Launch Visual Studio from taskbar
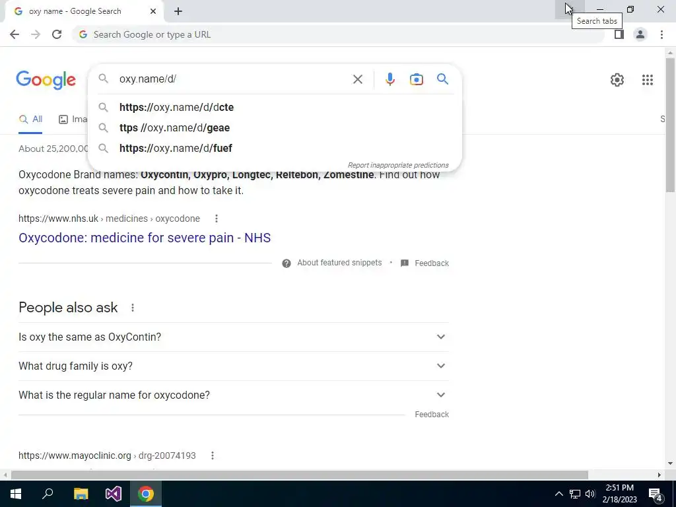This screenshot has width=676, height=507. (x=114, y=494)
